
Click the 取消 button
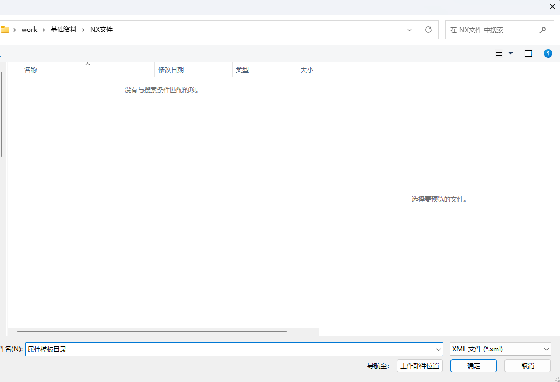pyautogui.click(x=527, y=365)
